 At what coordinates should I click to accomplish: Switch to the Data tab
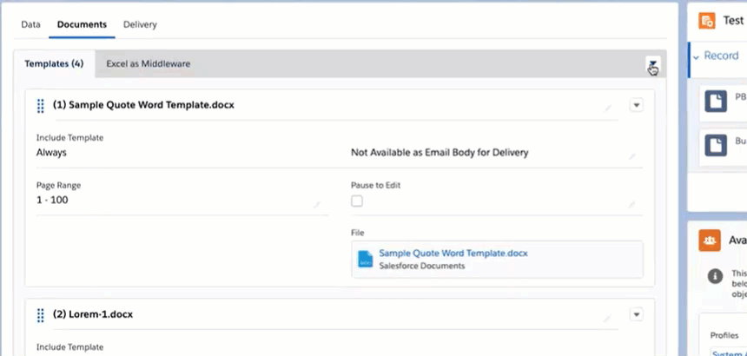pos(30,24)
